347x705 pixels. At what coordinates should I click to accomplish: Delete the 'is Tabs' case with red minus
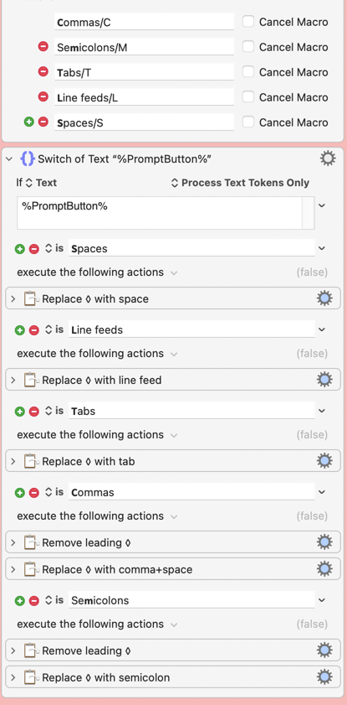(x=33, y=412)
